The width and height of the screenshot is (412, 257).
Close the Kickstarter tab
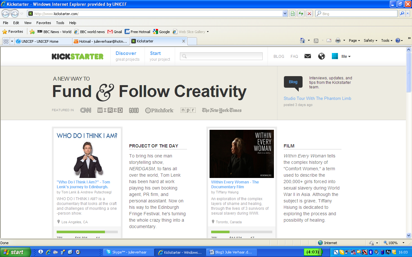click(x=184, y=41)
